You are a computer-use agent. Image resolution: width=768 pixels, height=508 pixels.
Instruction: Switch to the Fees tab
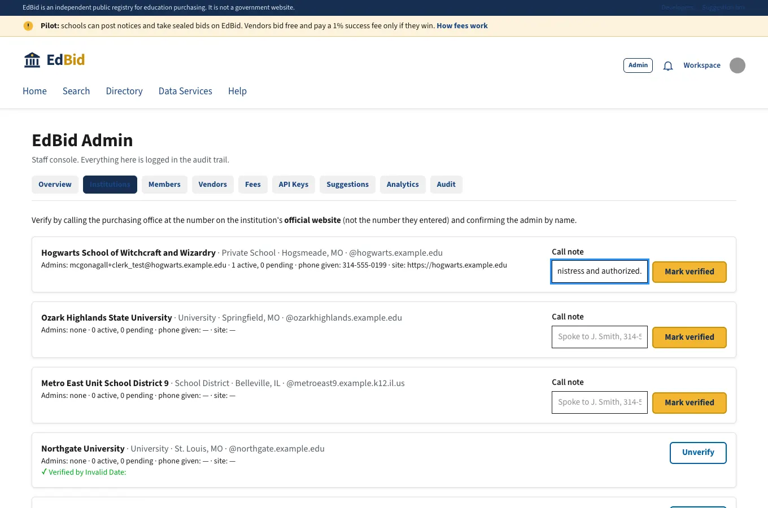(253, 185)
